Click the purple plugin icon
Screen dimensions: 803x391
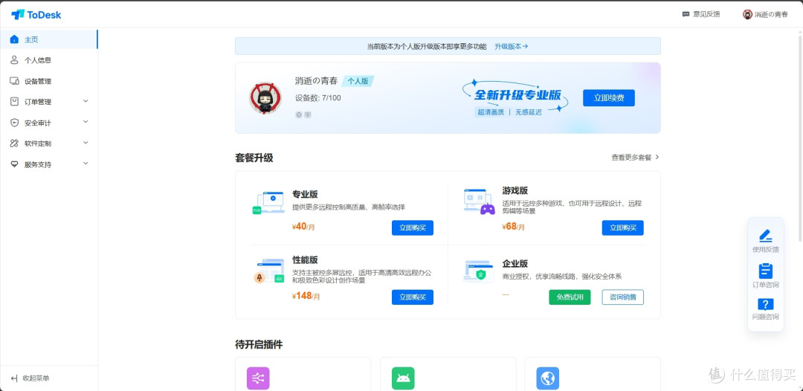point(258,378)
